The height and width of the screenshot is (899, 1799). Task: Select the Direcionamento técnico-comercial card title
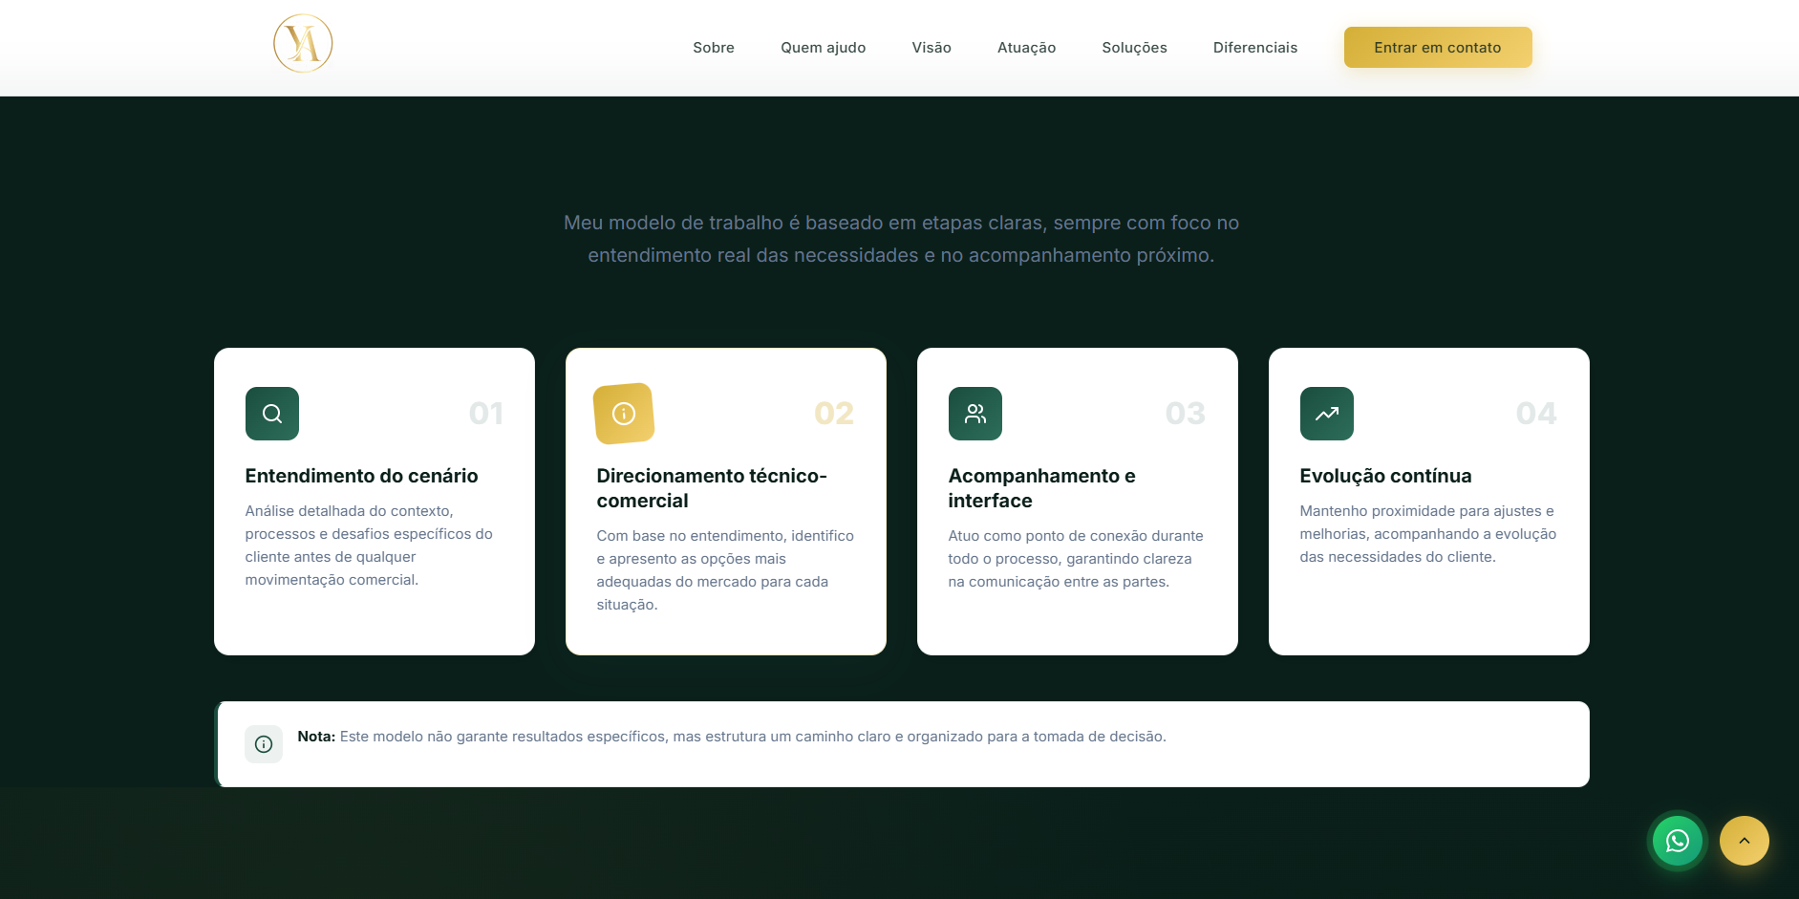point(711,488)
